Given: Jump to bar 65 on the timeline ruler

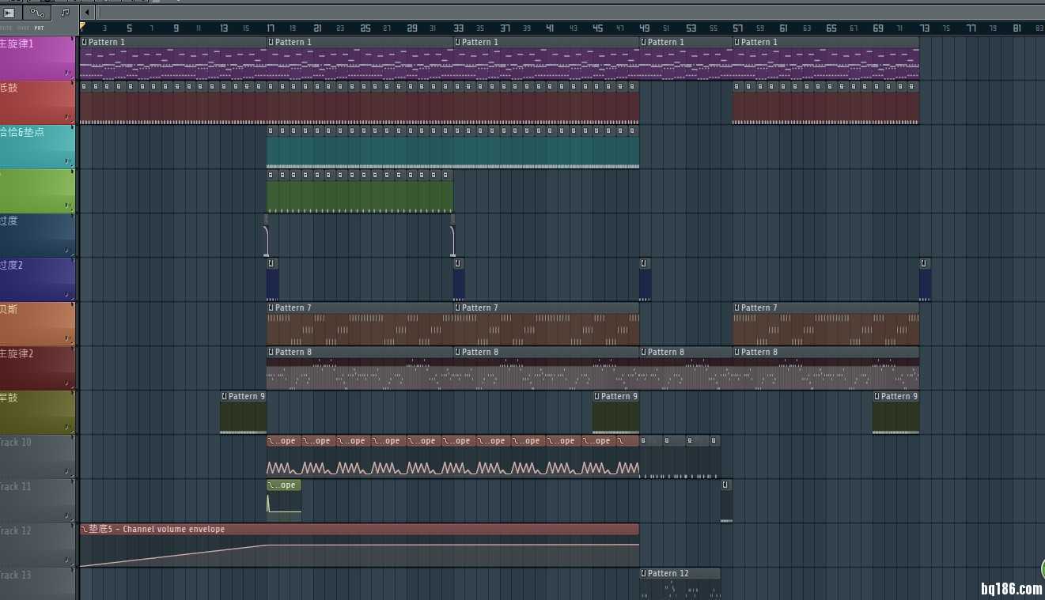Looking at the screenshot, I should [x=831, y=28].
